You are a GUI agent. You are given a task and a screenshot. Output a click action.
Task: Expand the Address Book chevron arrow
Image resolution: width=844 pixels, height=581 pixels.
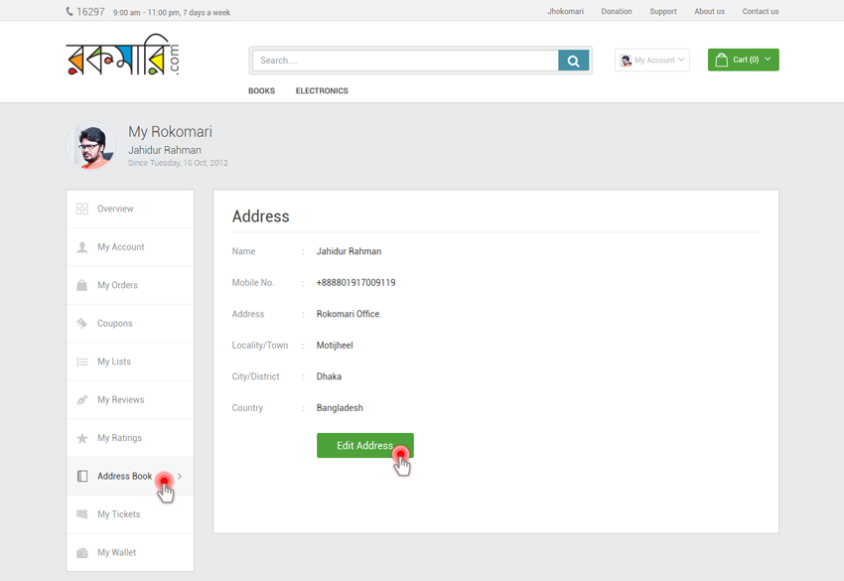(x=180, y=477)
